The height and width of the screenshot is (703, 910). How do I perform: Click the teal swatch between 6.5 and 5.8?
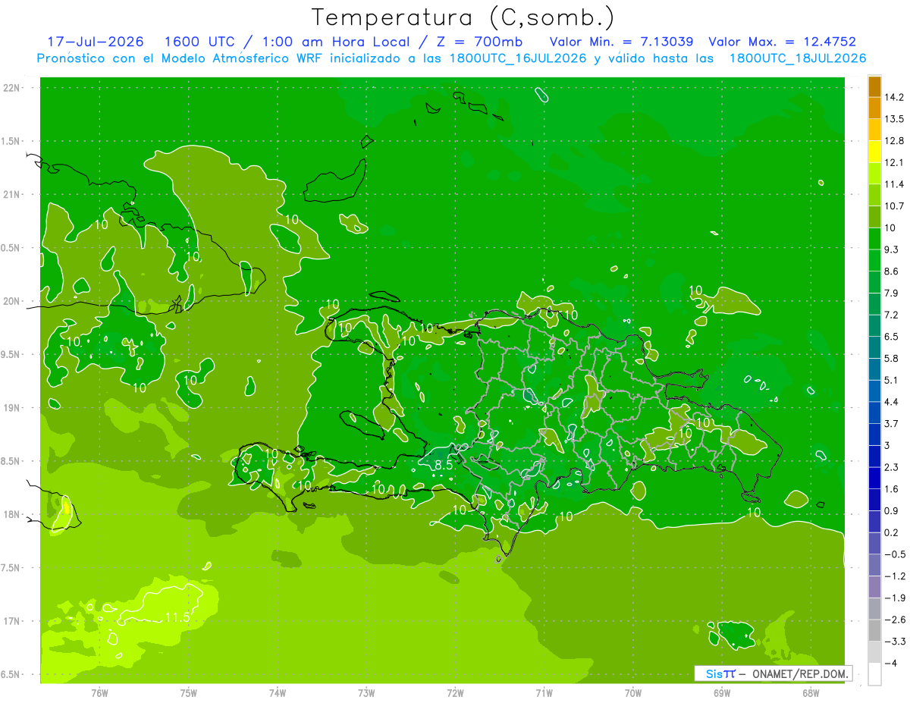tap(874, 347)
